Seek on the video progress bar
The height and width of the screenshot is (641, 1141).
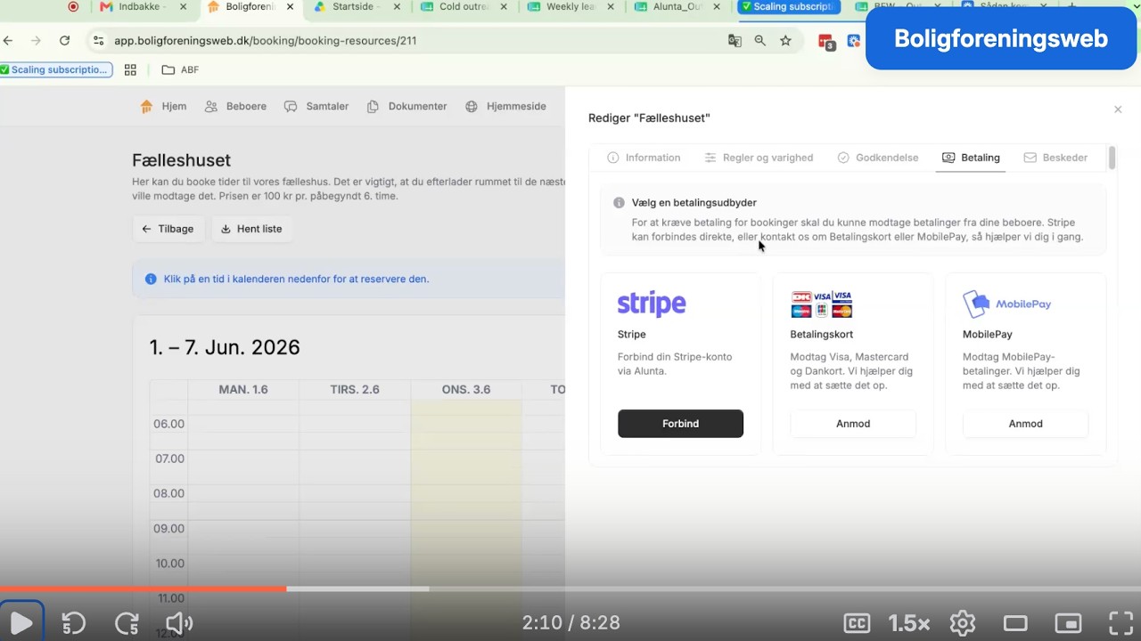click(x=570, y=588)
